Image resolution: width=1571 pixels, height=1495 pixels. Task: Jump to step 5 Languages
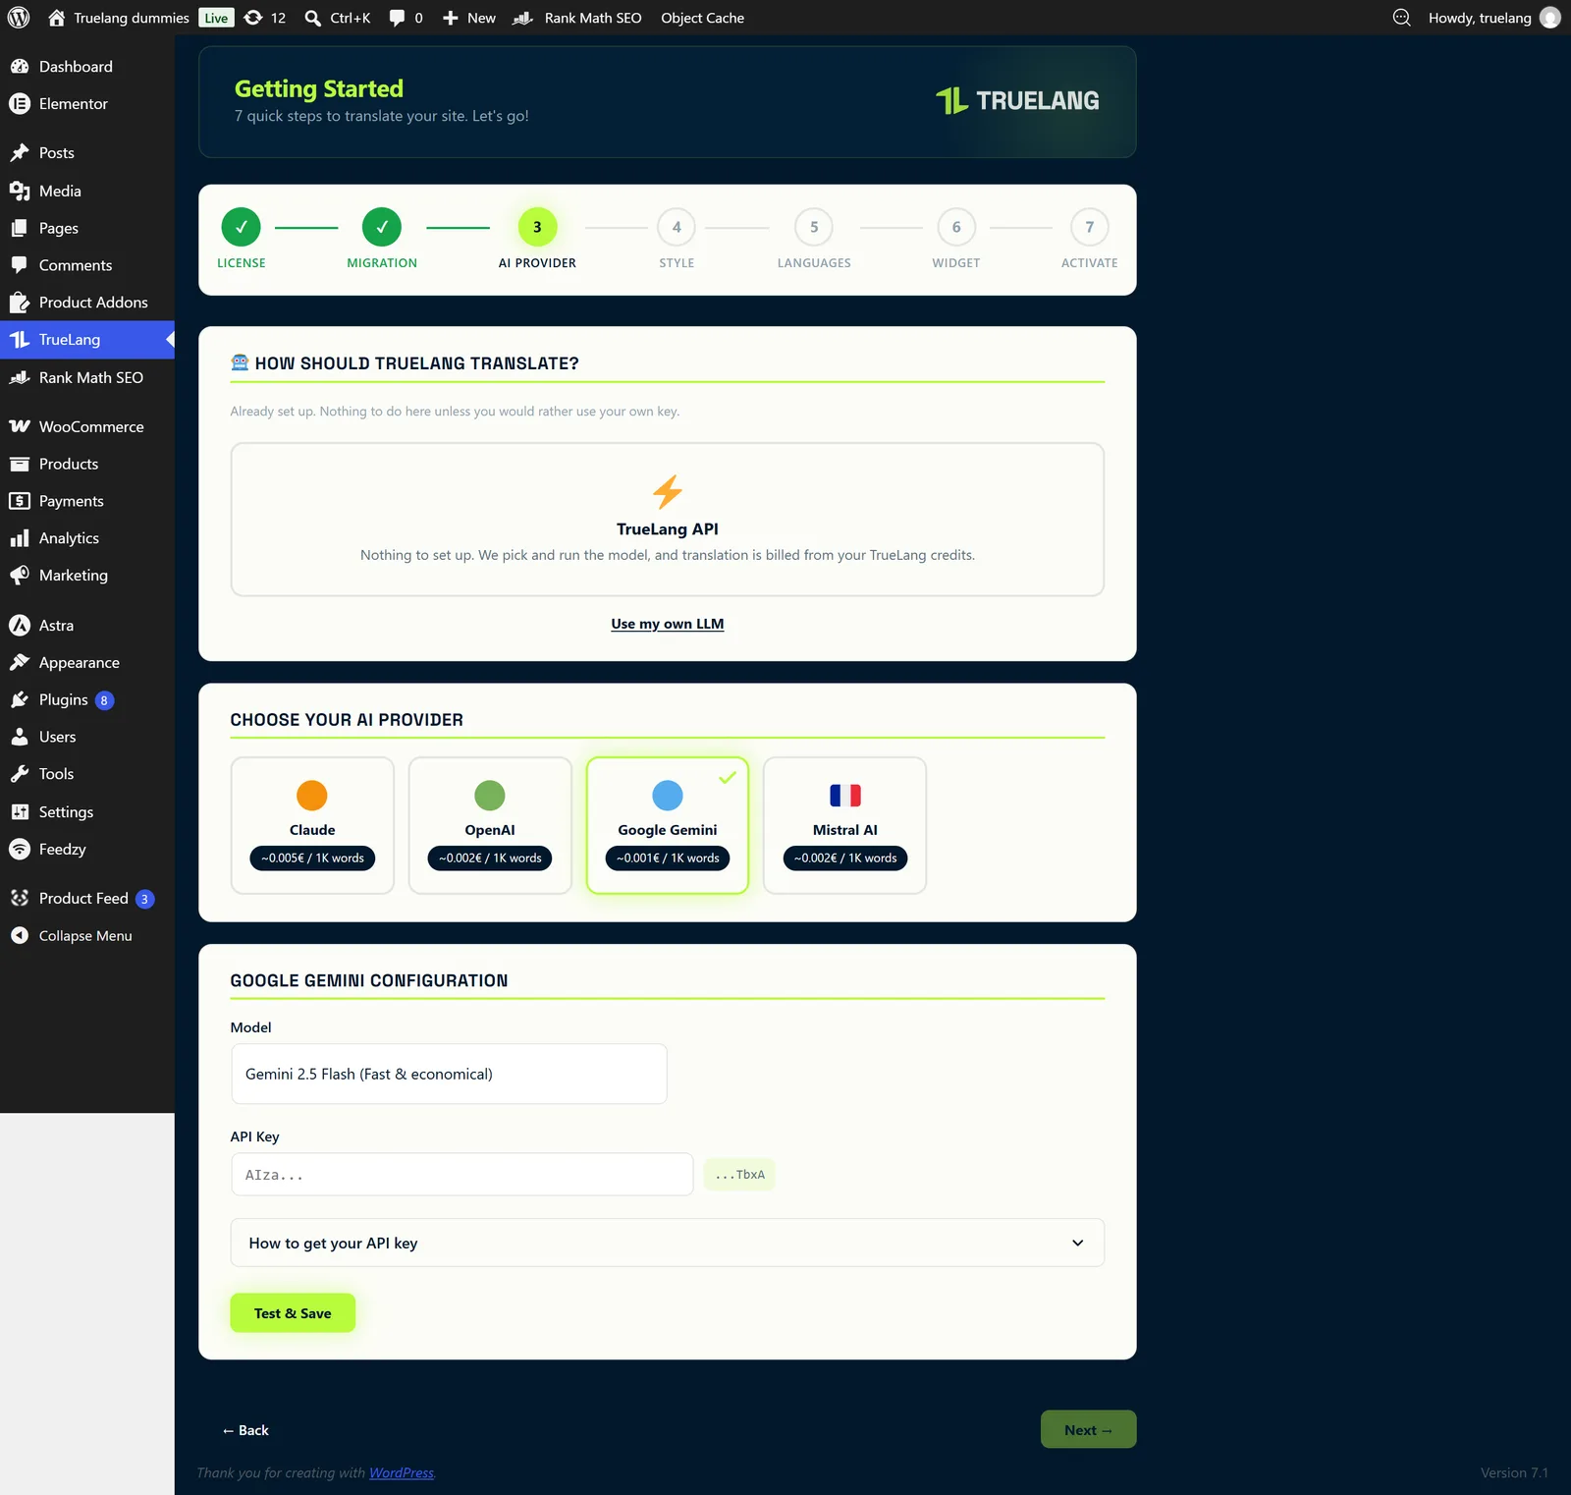tap(814, 239)
